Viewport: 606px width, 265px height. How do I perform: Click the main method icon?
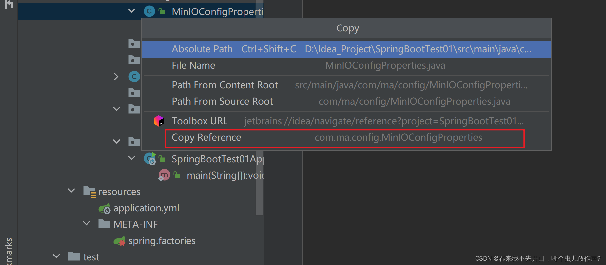(x=164, y=175)
